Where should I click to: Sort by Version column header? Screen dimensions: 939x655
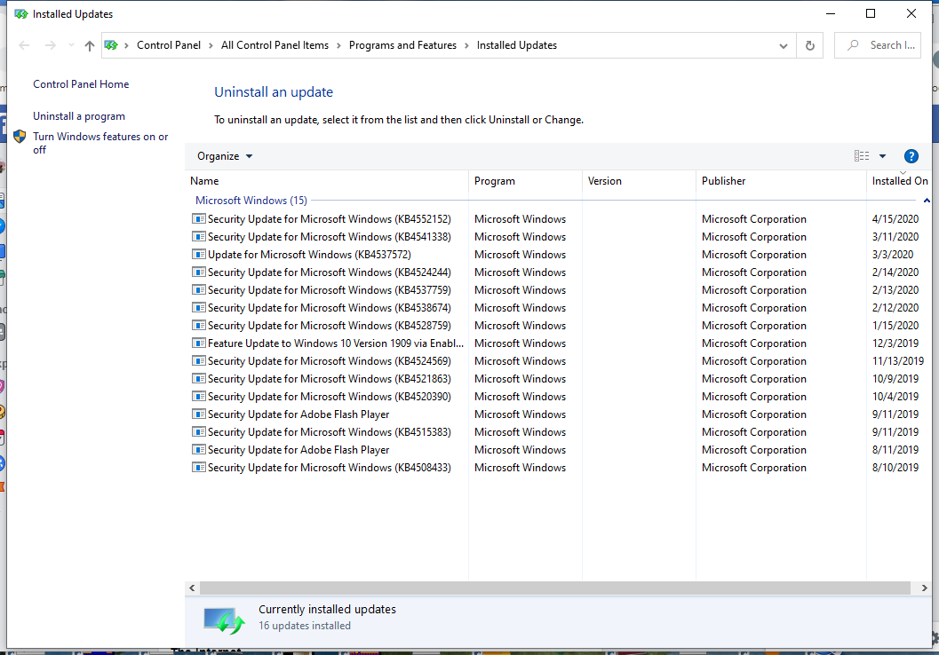[639, 181]
